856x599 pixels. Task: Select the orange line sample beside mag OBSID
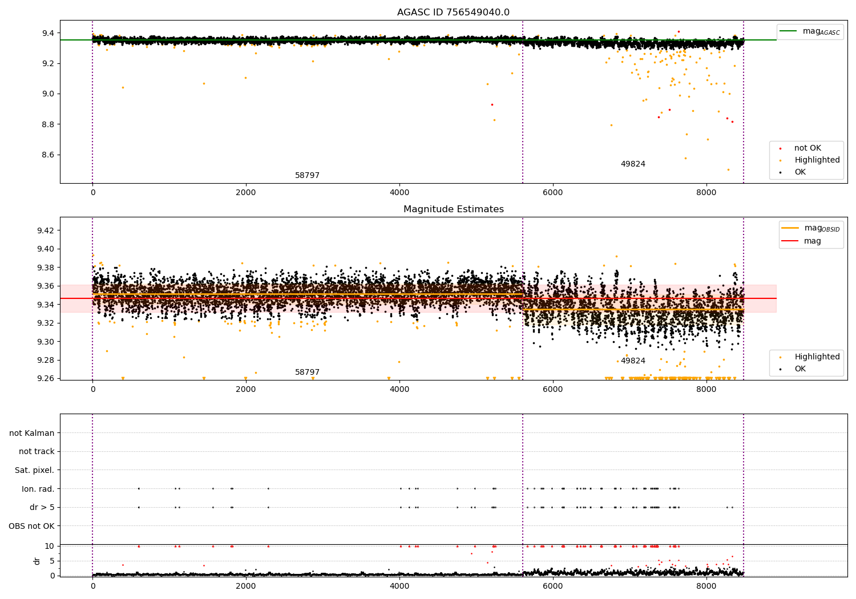[x=790, y=228]
